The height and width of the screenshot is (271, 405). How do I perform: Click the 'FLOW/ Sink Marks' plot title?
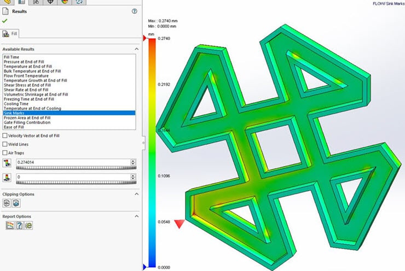point(389,4)
